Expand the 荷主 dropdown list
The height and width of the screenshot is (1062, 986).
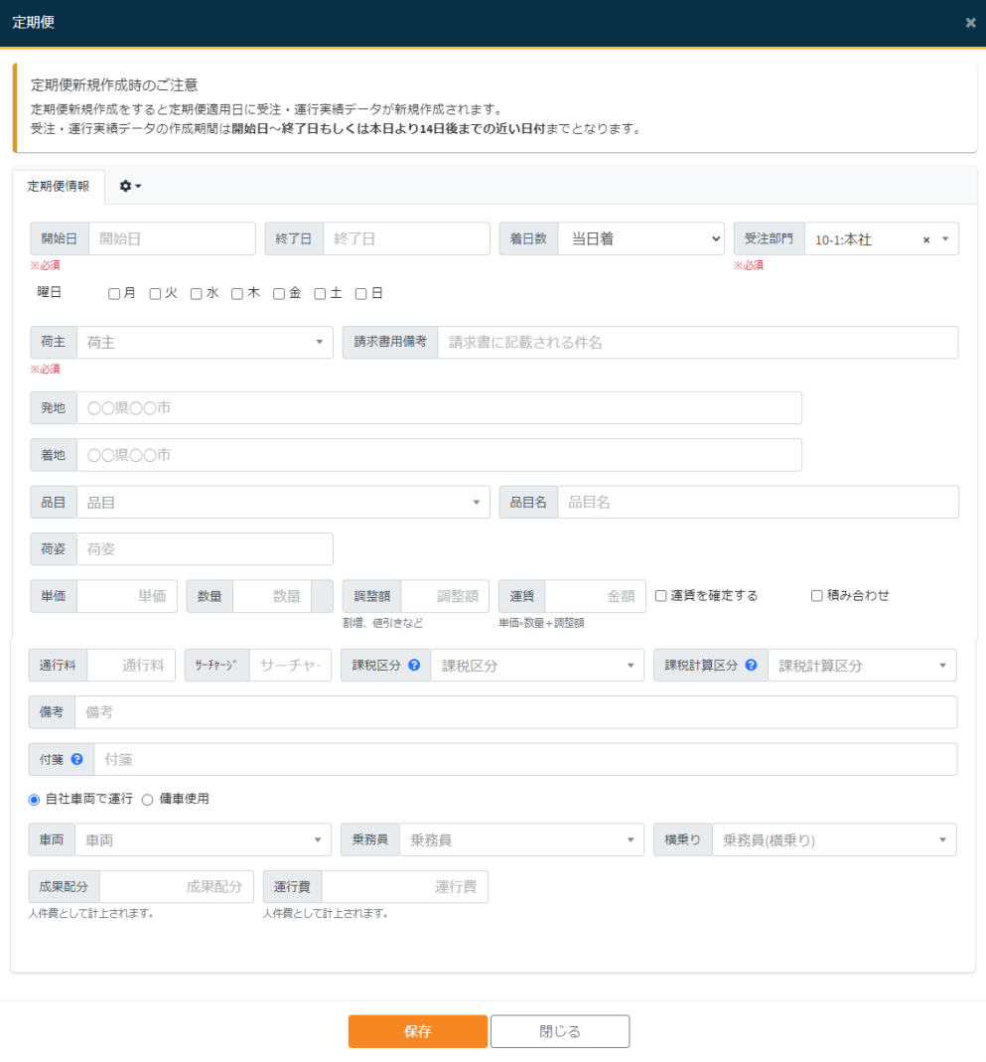(204, 342)
